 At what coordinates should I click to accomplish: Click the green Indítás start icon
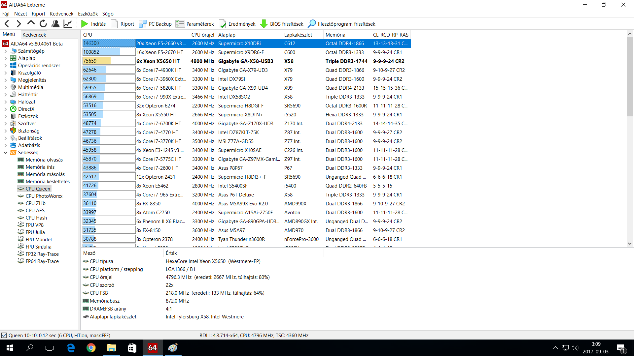85,24
